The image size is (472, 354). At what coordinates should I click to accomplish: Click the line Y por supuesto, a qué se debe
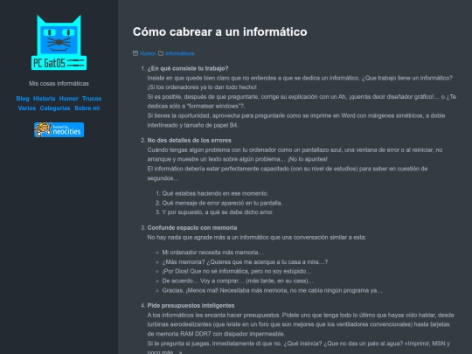(218, 212)
